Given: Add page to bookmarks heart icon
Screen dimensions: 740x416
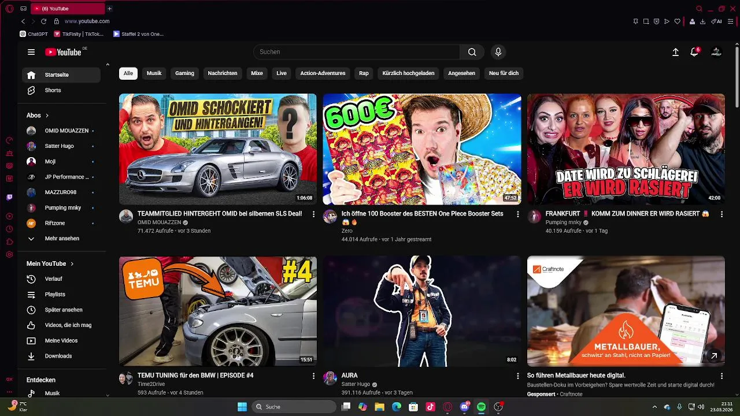Looking at the screenshot, I should click(677, 21).
